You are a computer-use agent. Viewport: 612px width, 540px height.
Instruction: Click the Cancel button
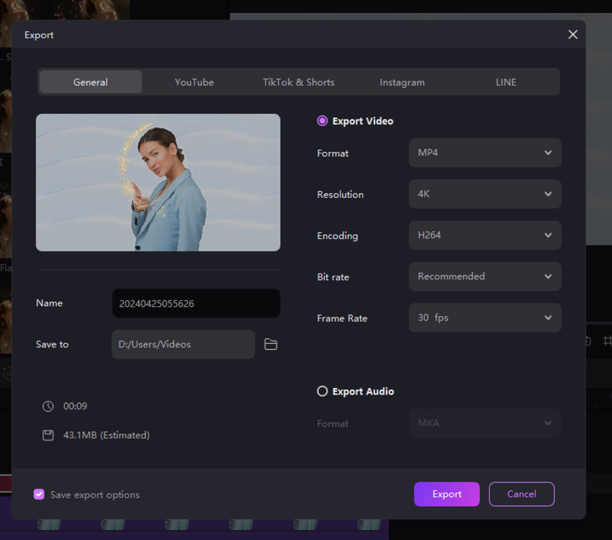point(521,494)
